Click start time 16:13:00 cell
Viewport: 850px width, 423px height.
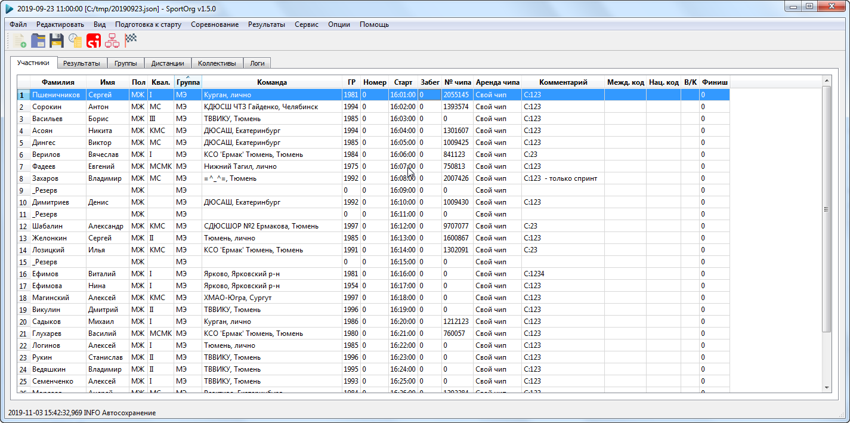(x=403, y=238)
